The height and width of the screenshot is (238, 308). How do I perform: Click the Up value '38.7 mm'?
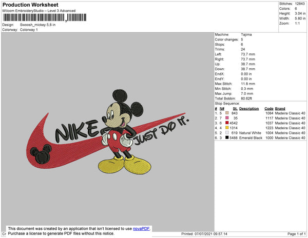pos(248,64)
